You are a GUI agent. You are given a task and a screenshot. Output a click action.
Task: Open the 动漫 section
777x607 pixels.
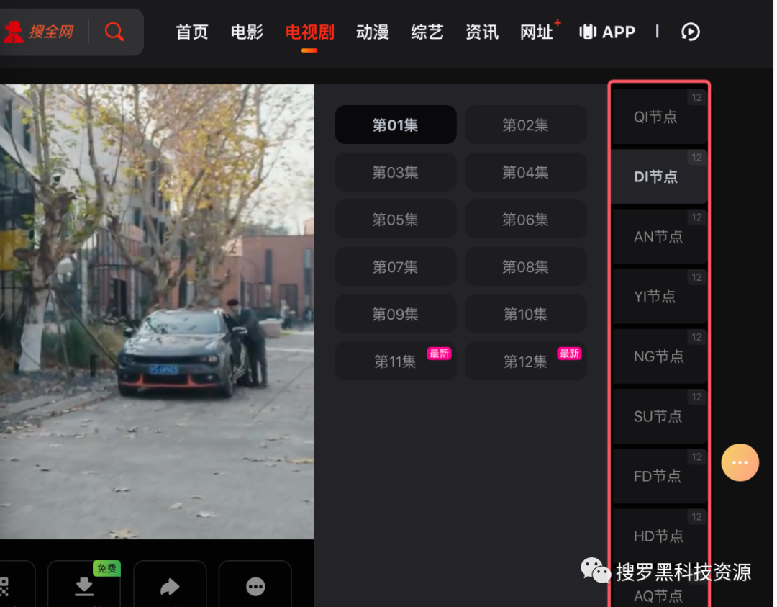(373, 32)
